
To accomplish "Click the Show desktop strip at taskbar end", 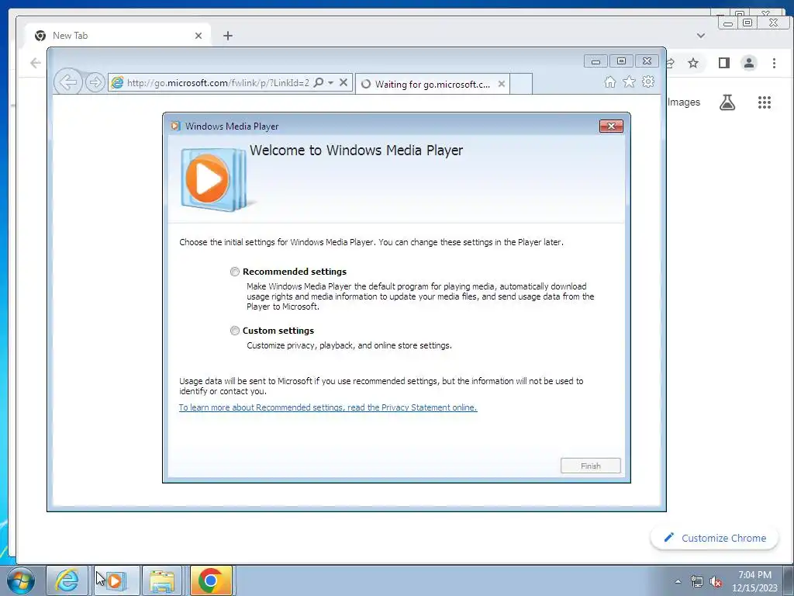I will (x=790, y=580).
